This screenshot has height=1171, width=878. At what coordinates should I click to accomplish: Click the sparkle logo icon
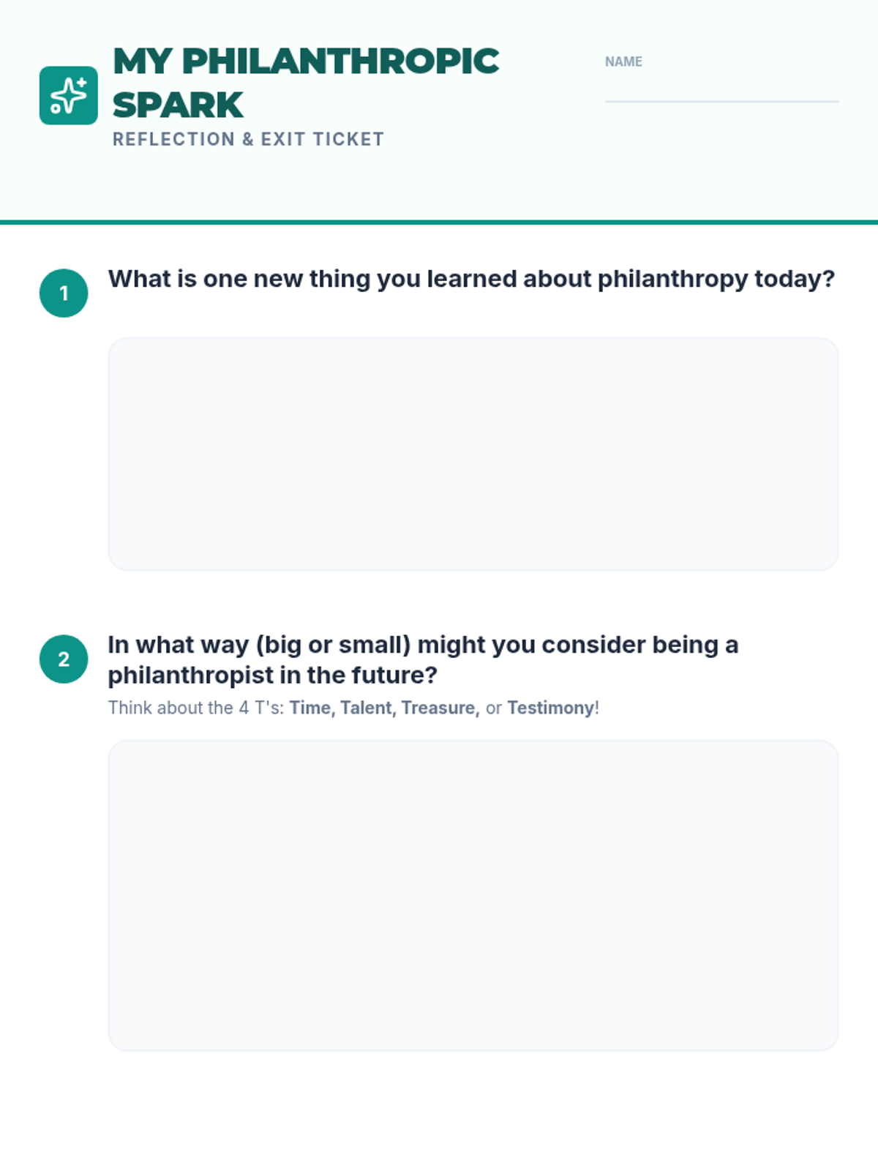click(x=68, y=95)
